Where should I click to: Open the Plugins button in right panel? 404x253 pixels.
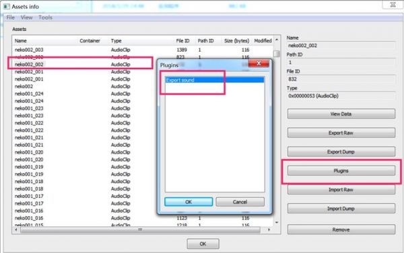341,171
